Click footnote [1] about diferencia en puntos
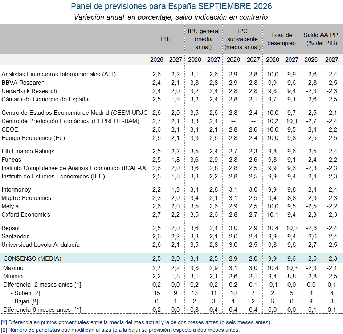 [136, 322]
